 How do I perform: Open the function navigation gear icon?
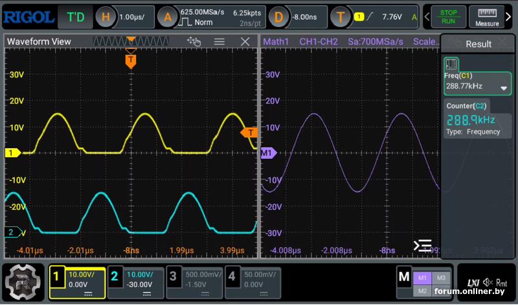point(24,282)
